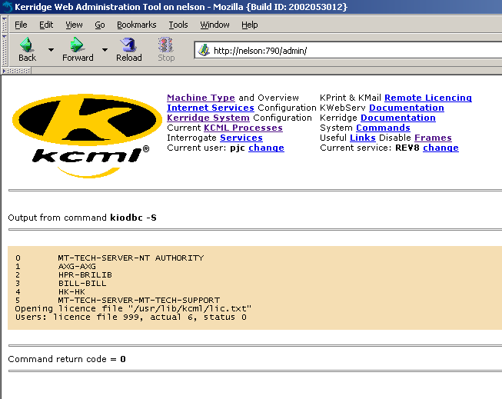Follow the Machine Type link
The width and height of the screenshot is (502, 399).
click(201, 98)
